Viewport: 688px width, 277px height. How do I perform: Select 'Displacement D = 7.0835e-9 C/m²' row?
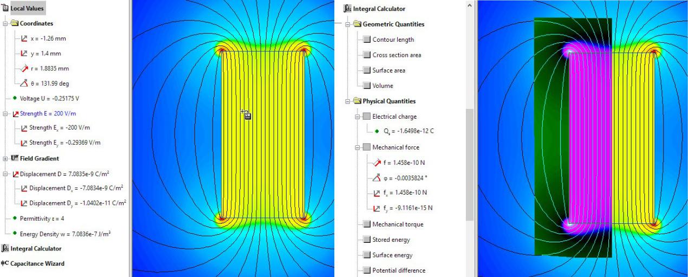tap(66, 173)
